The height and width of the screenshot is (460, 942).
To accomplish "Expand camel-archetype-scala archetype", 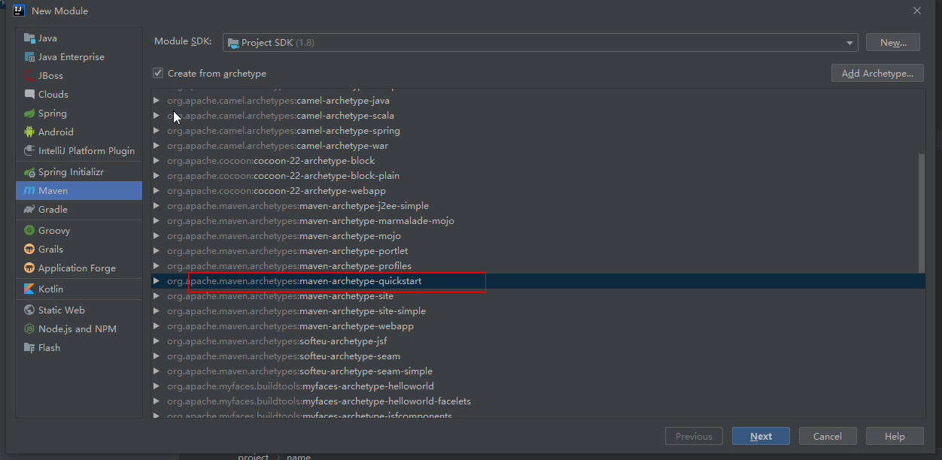I will point(156,116).
